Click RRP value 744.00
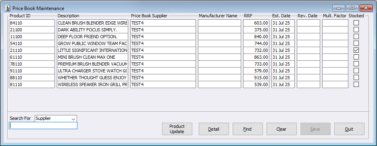This screenshot has width=377, height=146. [x=256, y=43]
